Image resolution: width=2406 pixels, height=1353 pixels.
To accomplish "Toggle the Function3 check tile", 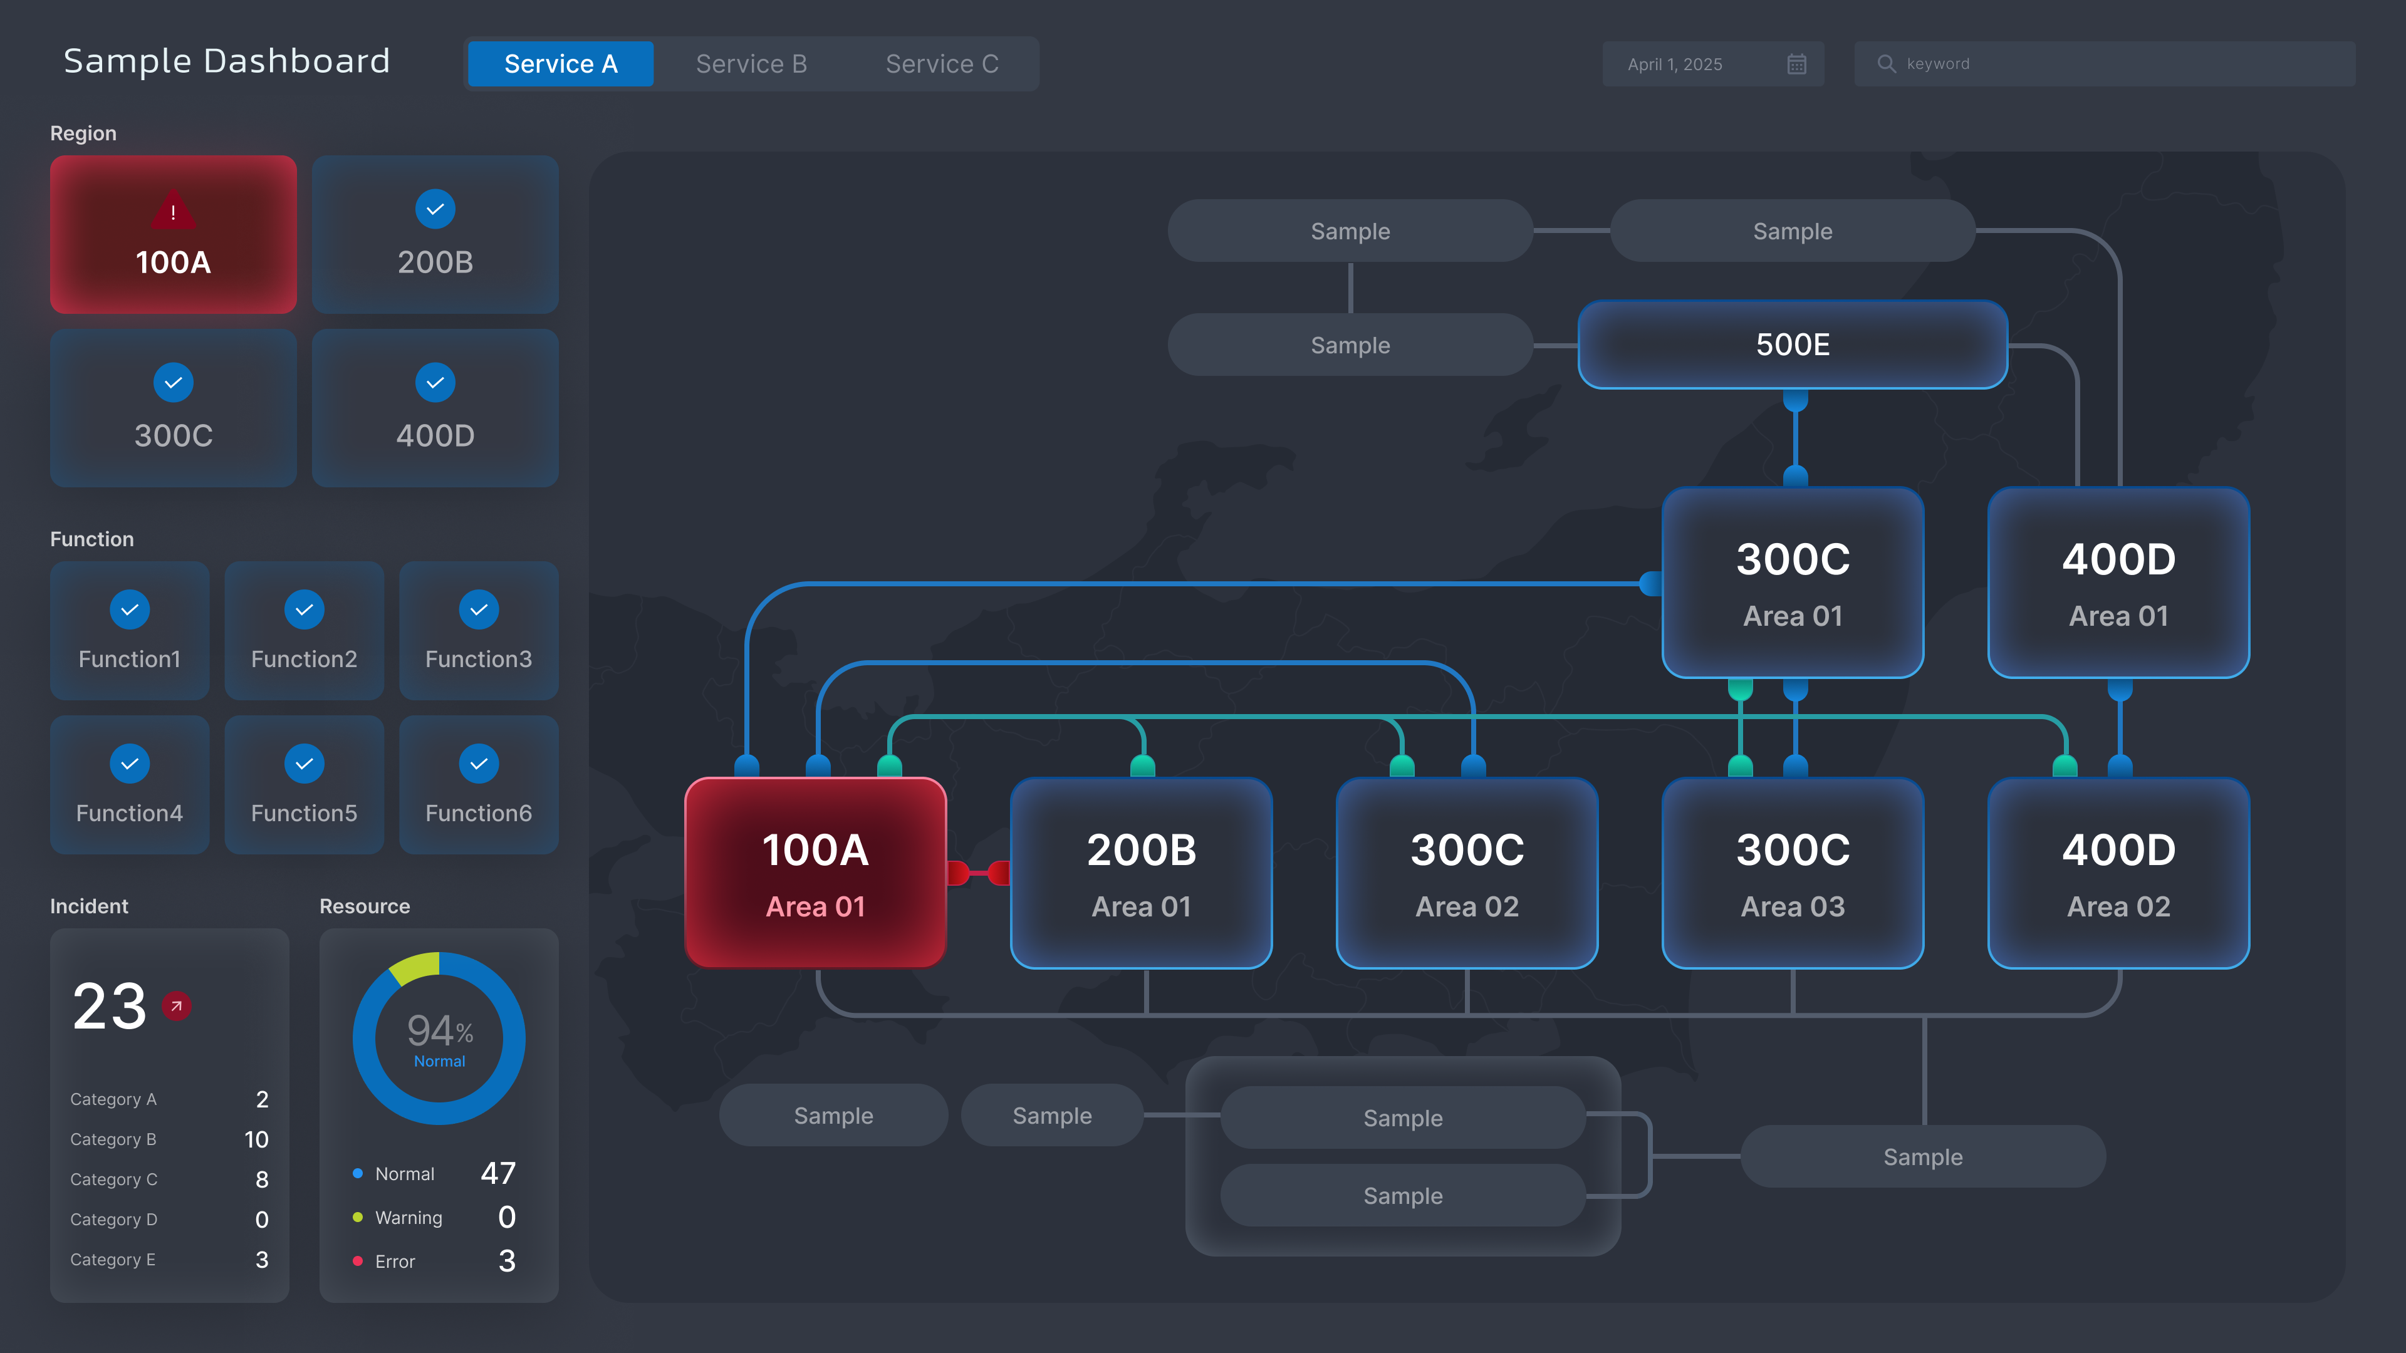I will coord(478,630).
